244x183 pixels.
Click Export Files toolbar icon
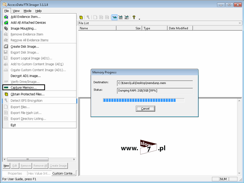pyautogui.click(x=95, y=17)
